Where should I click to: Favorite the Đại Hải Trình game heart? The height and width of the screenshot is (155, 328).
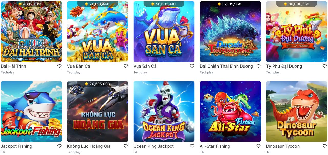coord(59,66)
